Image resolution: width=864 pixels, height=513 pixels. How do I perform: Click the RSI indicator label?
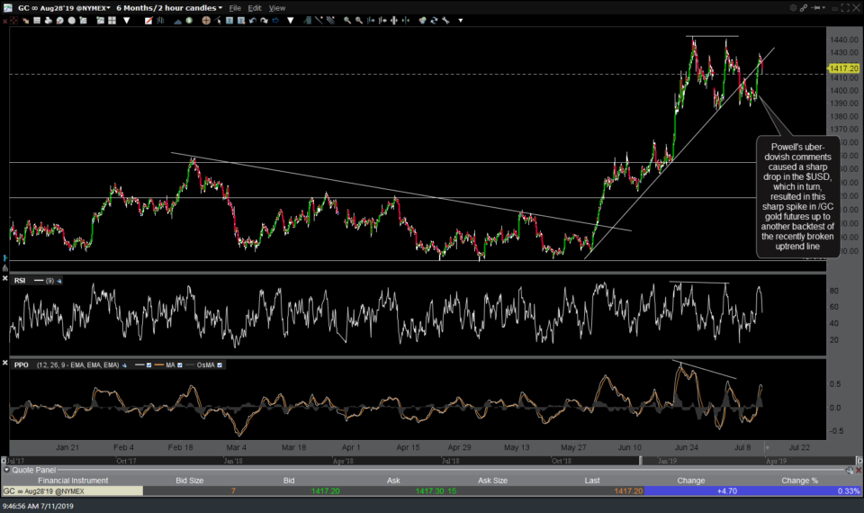(x=20, y=281)
